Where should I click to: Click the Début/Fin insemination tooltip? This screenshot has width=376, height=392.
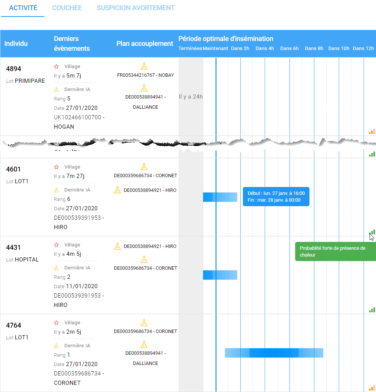[x=276, y=196]
